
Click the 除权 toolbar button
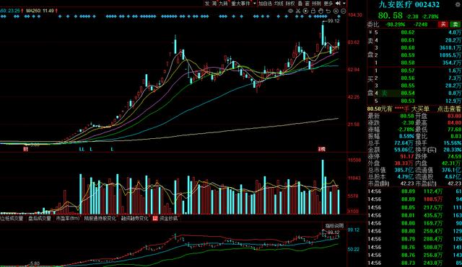click(290, 3)
